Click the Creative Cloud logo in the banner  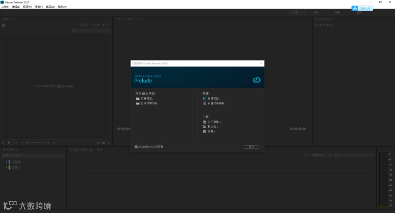256,80
